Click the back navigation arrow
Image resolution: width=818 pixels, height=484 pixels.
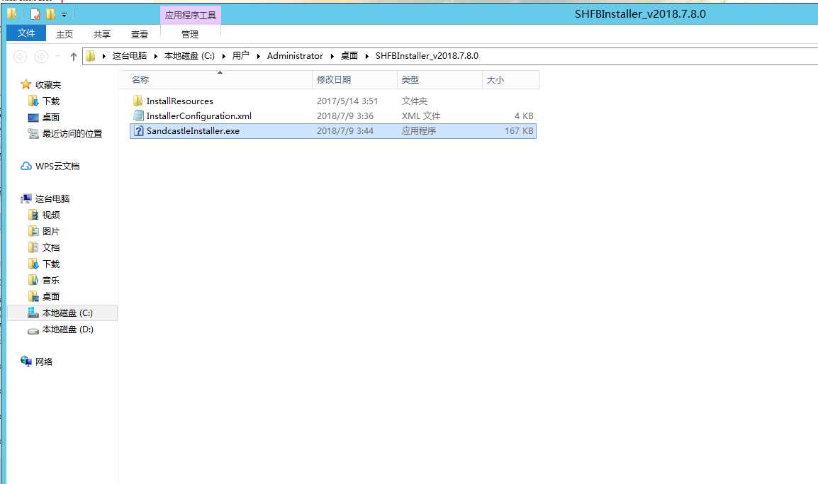click(20, 56)
